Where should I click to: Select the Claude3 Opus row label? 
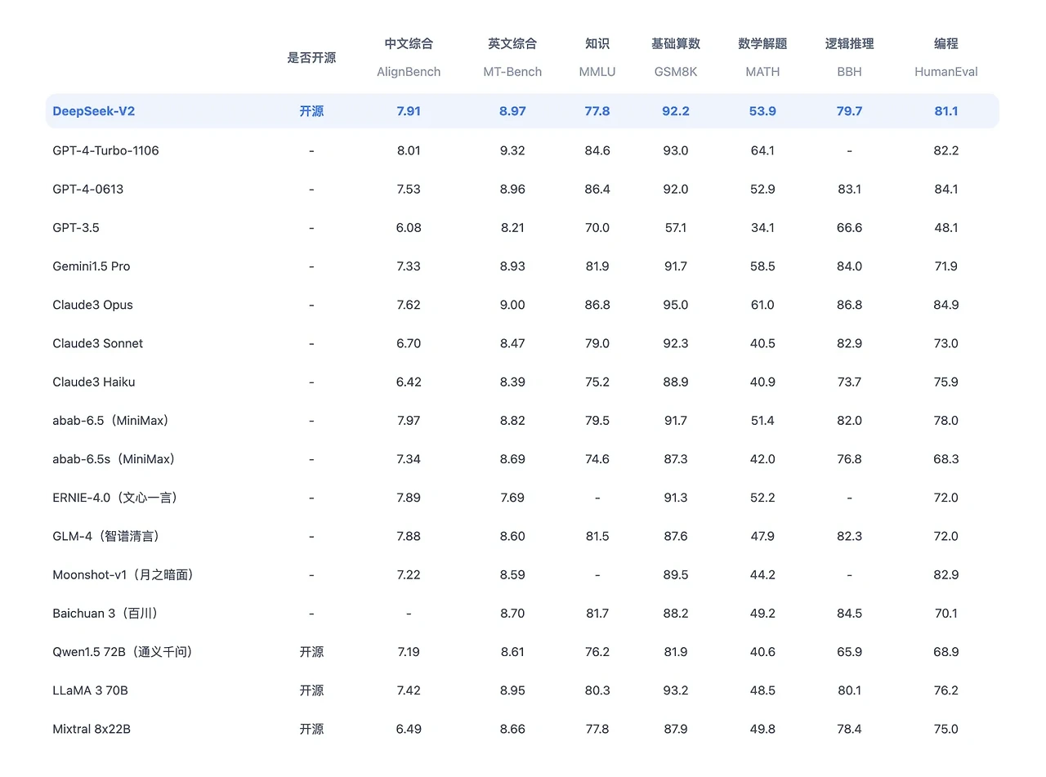[92, 305]
